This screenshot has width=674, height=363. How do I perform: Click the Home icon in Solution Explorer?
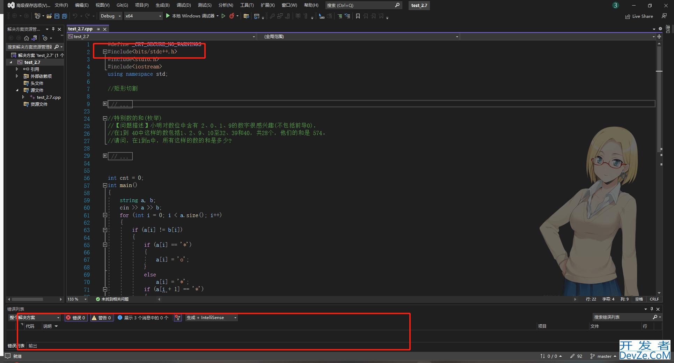(x=26, y=38)
